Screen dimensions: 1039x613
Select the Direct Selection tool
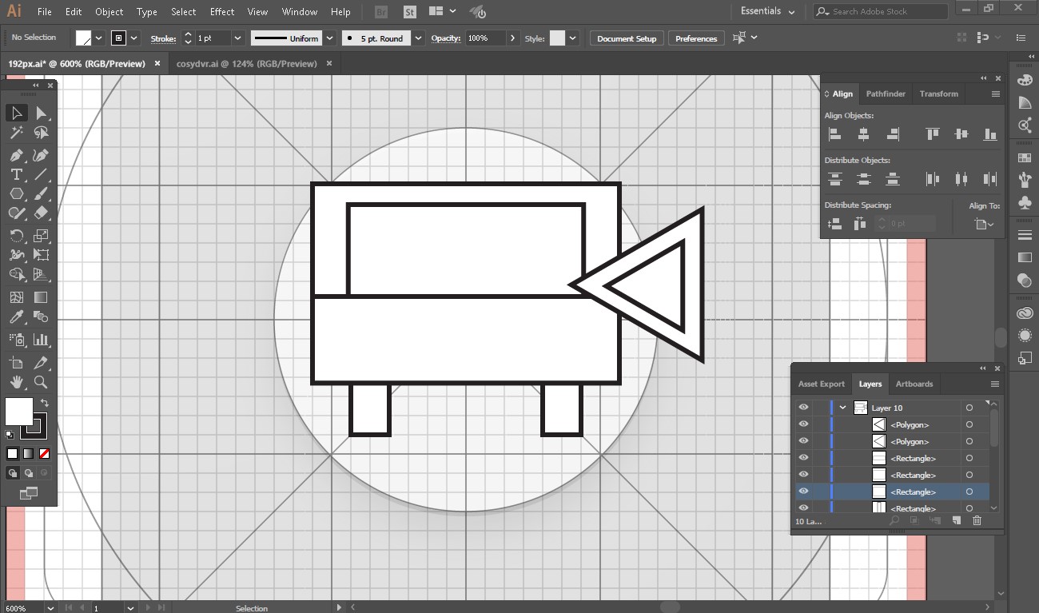(42, 113)
